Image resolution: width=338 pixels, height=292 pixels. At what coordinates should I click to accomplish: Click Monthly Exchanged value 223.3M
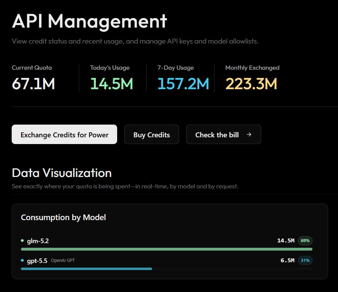pyautogui.click(x=251, y=84)
